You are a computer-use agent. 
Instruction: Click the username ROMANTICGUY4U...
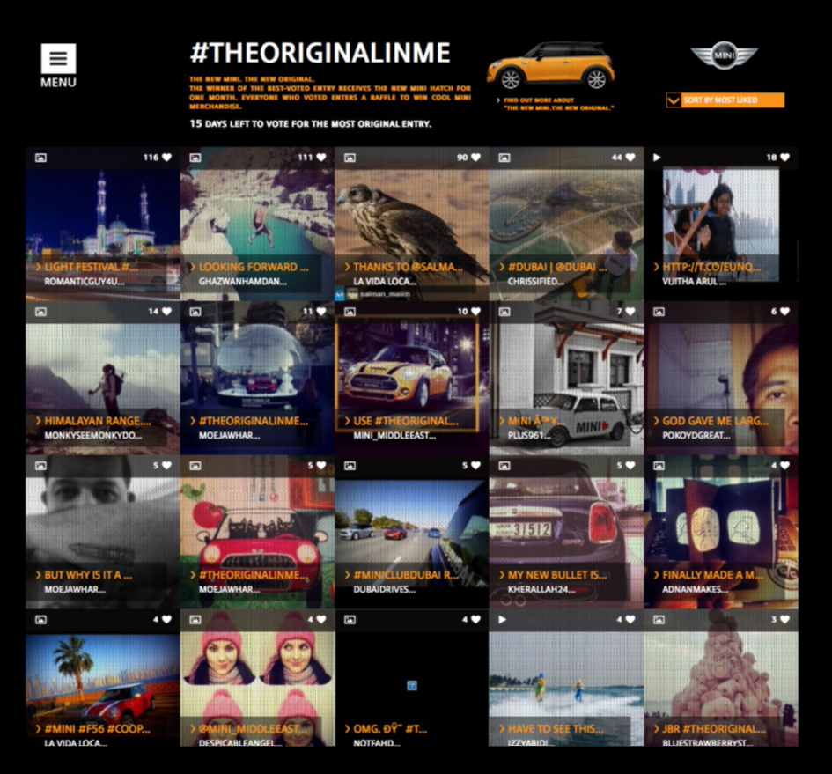pos(85,282)
